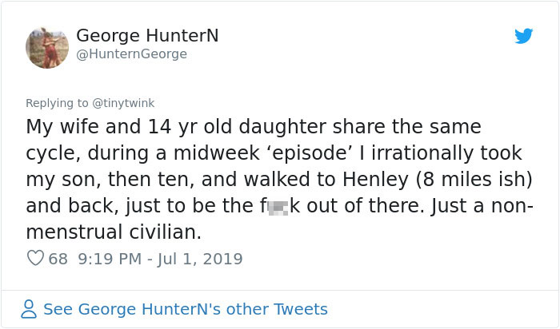This screenshot has height=329, width=560.
Task: Click the person silhouette icon in footer
Action: 29,309
